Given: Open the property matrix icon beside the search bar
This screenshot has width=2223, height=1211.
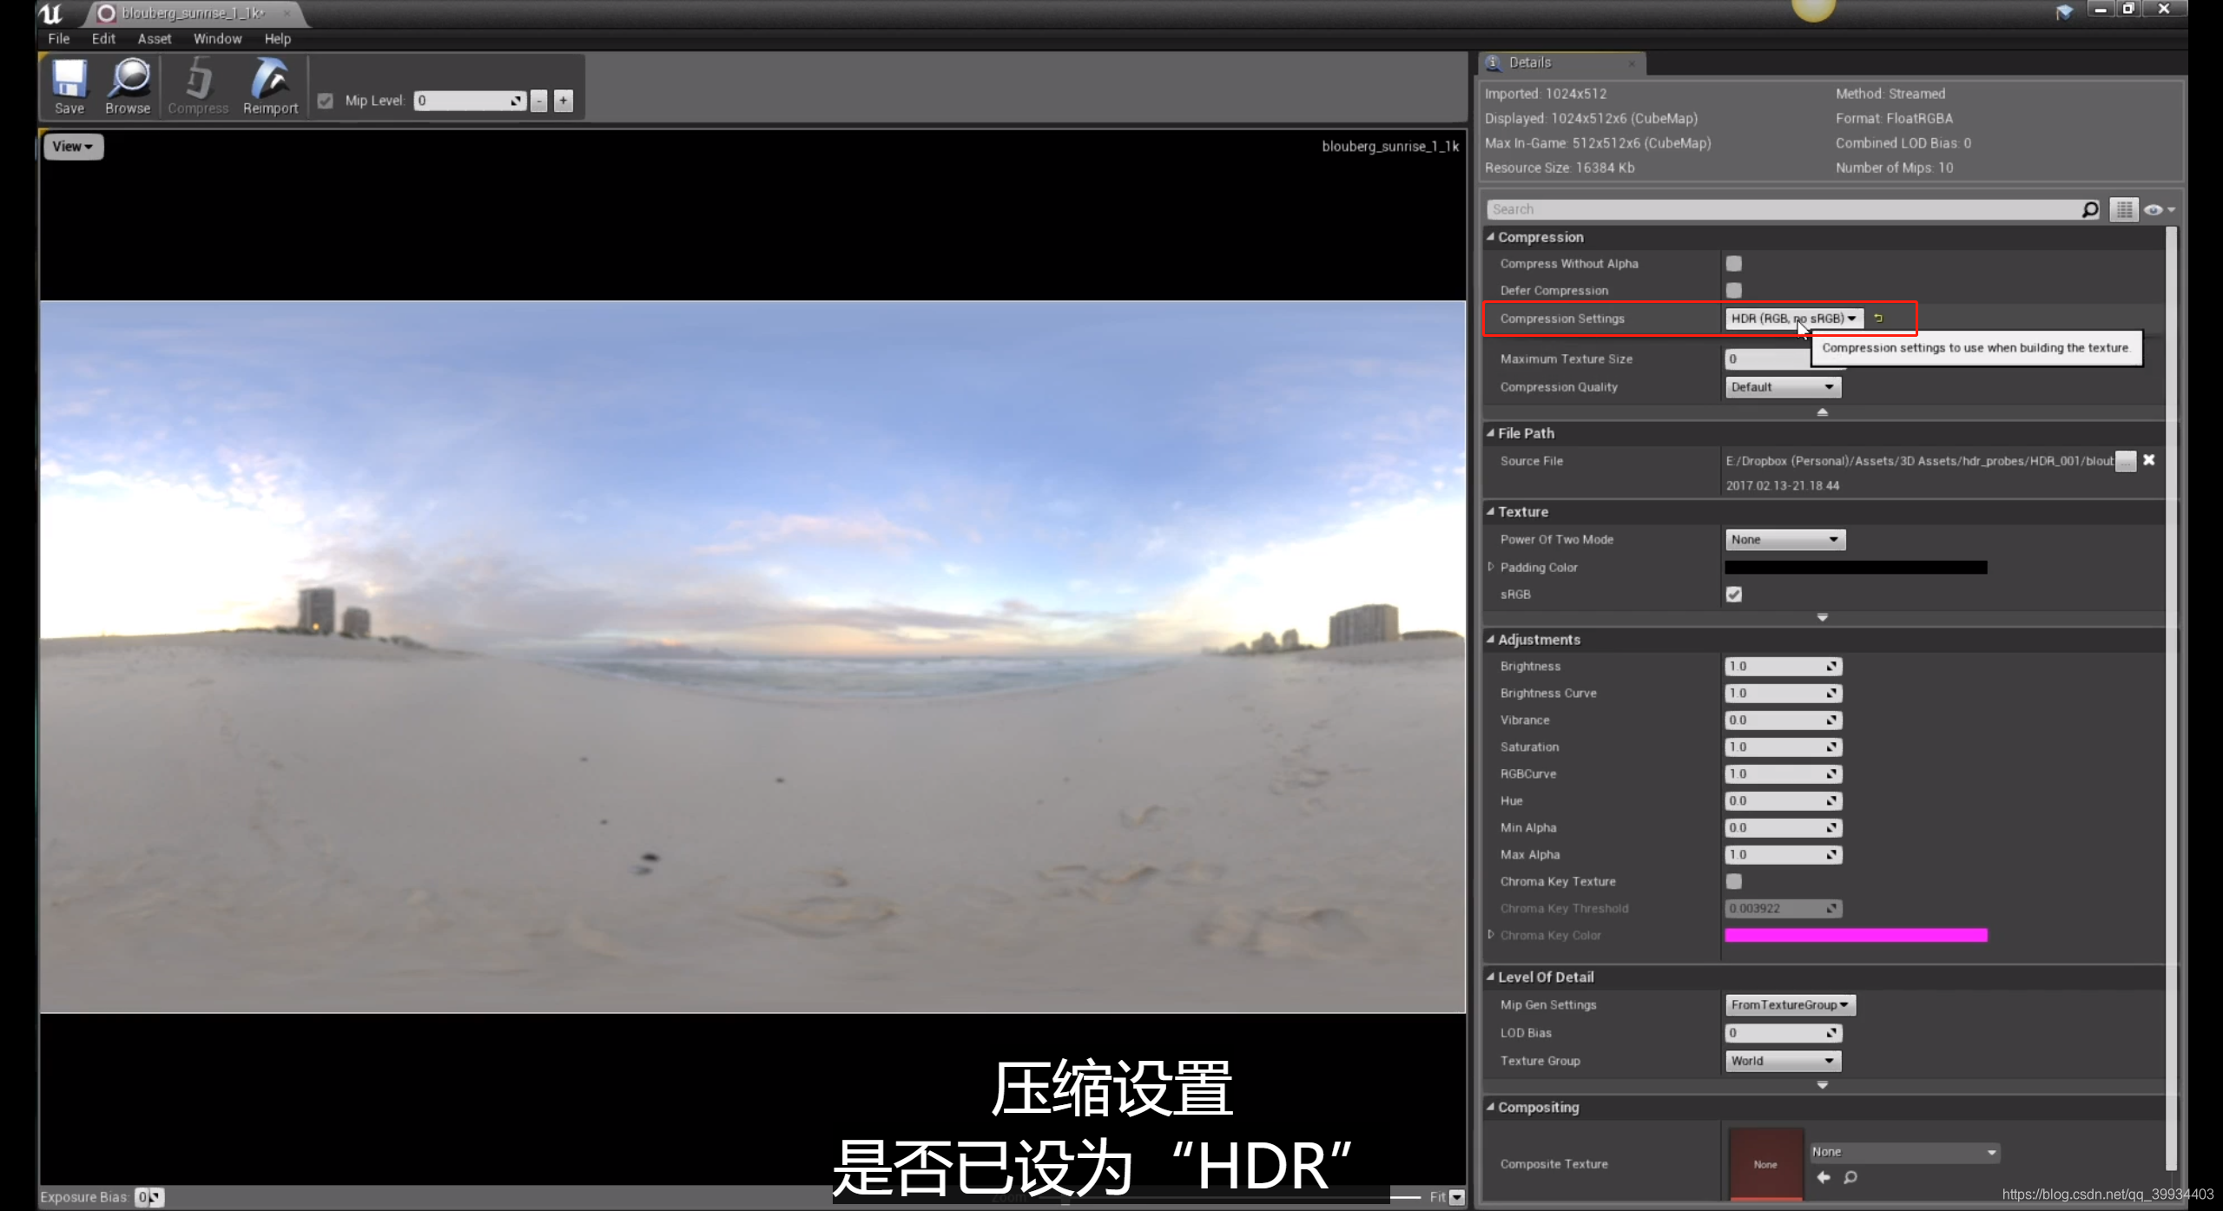Looking at the screenshot, I should [x=2124, y=209].
